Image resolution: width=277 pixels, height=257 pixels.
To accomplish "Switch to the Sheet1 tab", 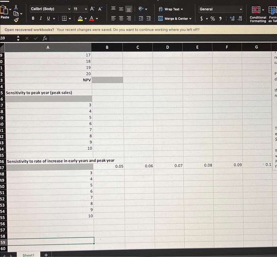I will [28, 255].
